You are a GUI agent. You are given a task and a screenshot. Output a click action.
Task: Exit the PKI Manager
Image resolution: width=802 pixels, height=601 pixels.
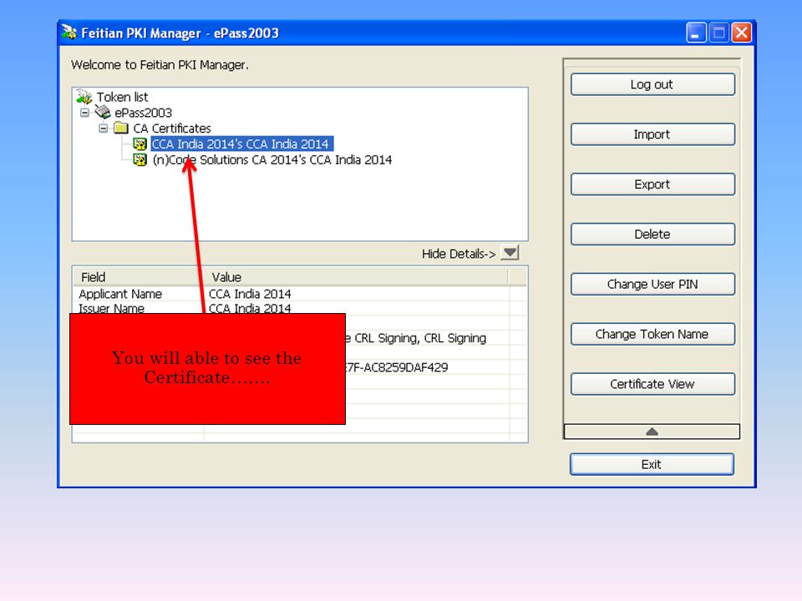(x=652, y=464)
